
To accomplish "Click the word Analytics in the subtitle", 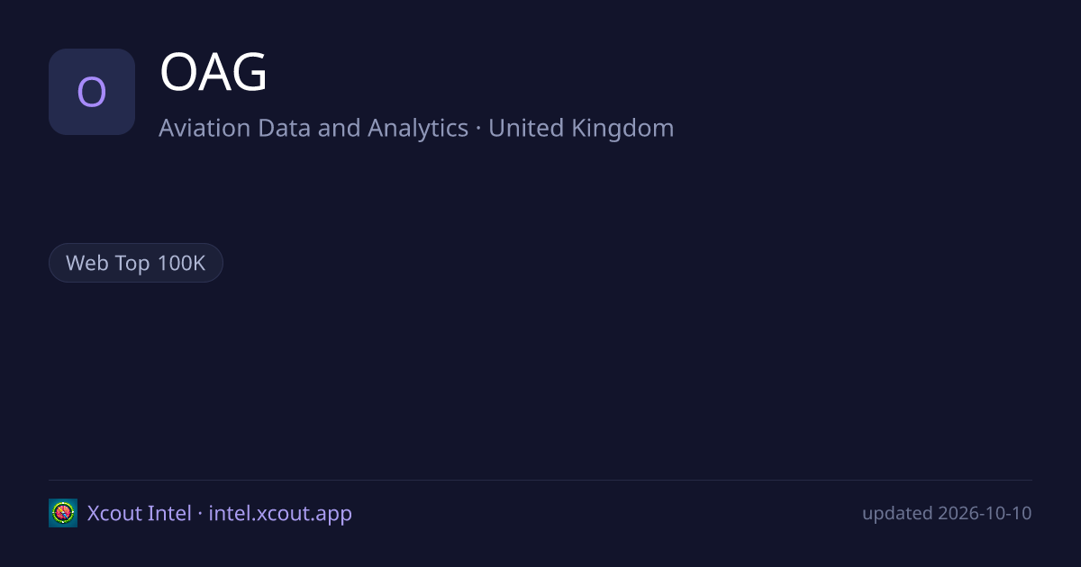I will coord(418,128).
